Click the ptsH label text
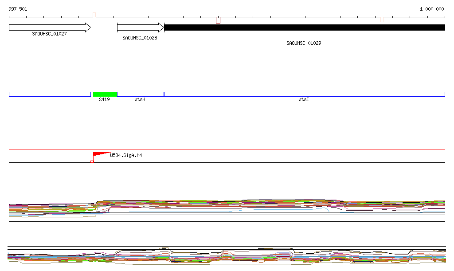Screen dimensions: 454x271 140,100
